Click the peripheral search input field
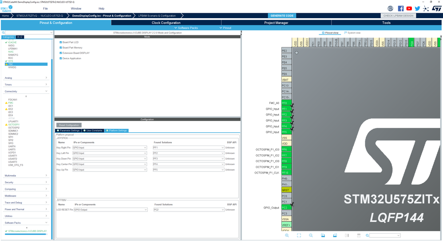 pyautogui.click(x=28, y=33)
